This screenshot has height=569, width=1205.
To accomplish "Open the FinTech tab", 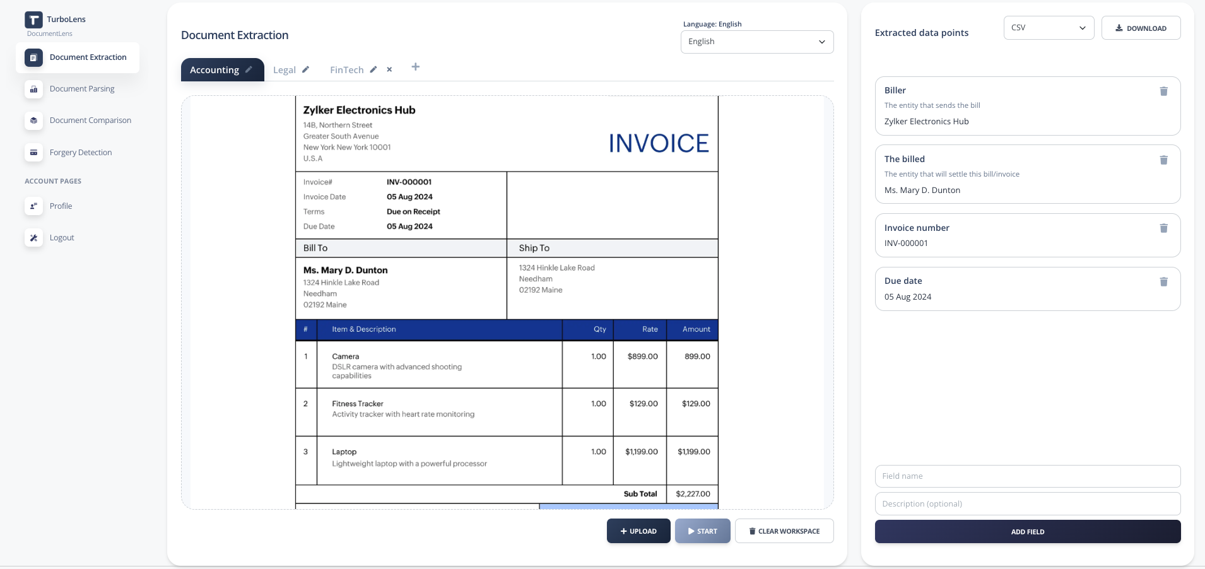I will (x=346, y=70).
